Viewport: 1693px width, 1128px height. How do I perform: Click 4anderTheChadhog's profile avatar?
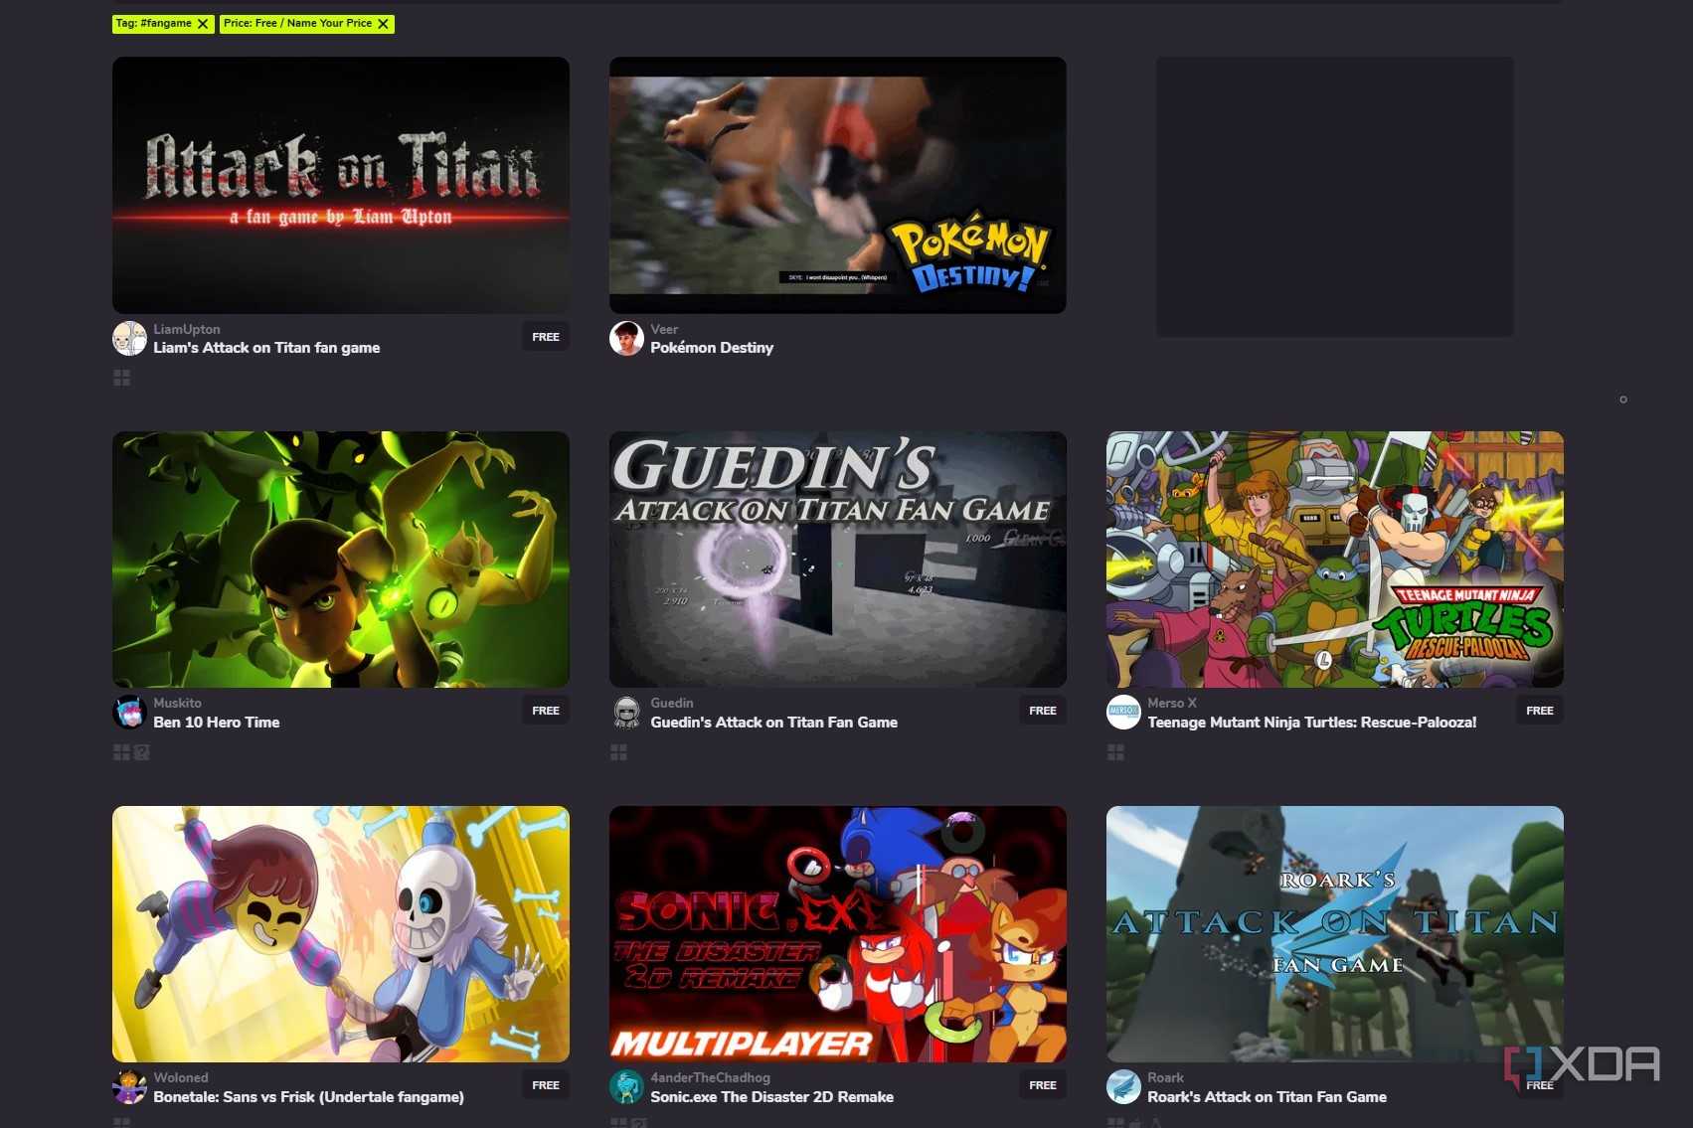pyautogui.click(x=626, y=1087)
